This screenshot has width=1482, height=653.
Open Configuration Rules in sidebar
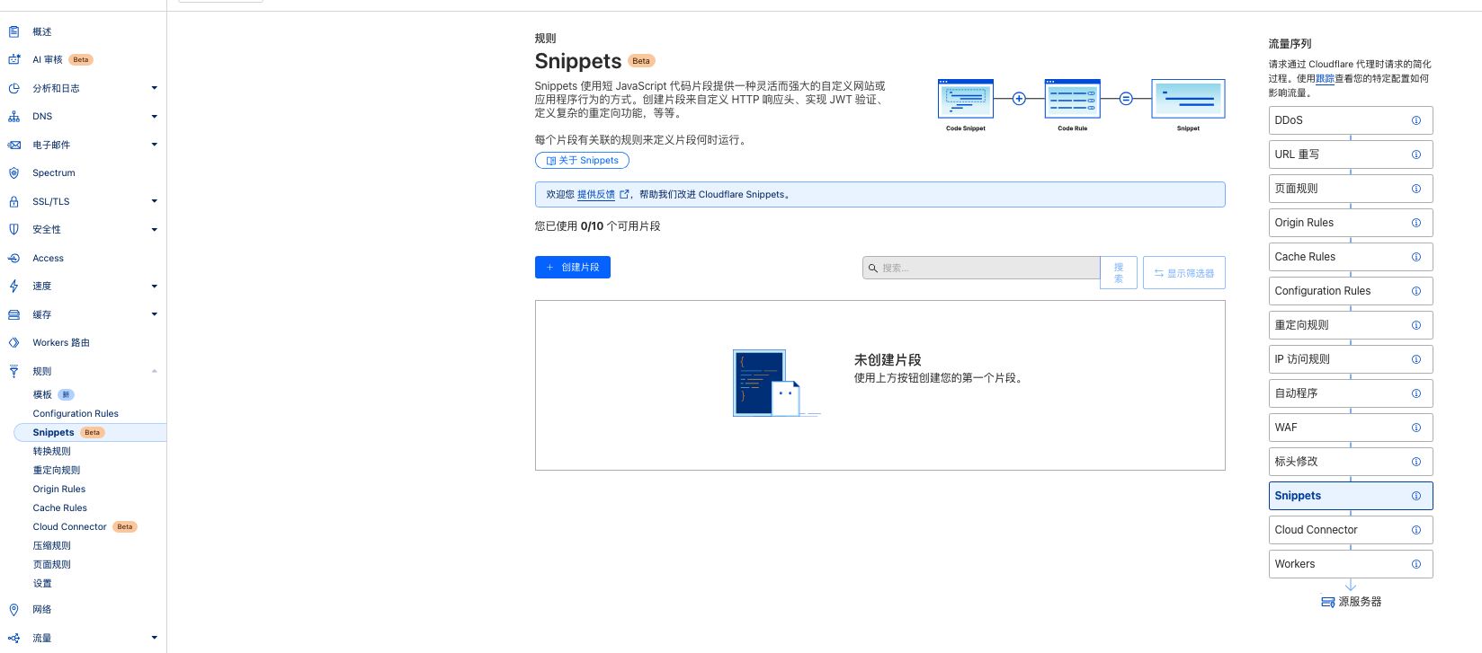point(76,414)
